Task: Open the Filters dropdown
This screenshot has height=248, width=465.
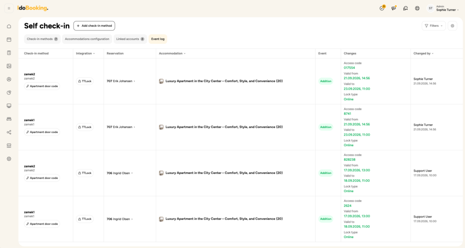Action: pos(434,26)
